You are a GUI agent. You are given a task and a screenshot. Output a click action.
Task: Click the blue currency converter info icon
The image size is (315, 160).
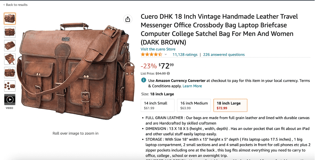tap(144, 80)
